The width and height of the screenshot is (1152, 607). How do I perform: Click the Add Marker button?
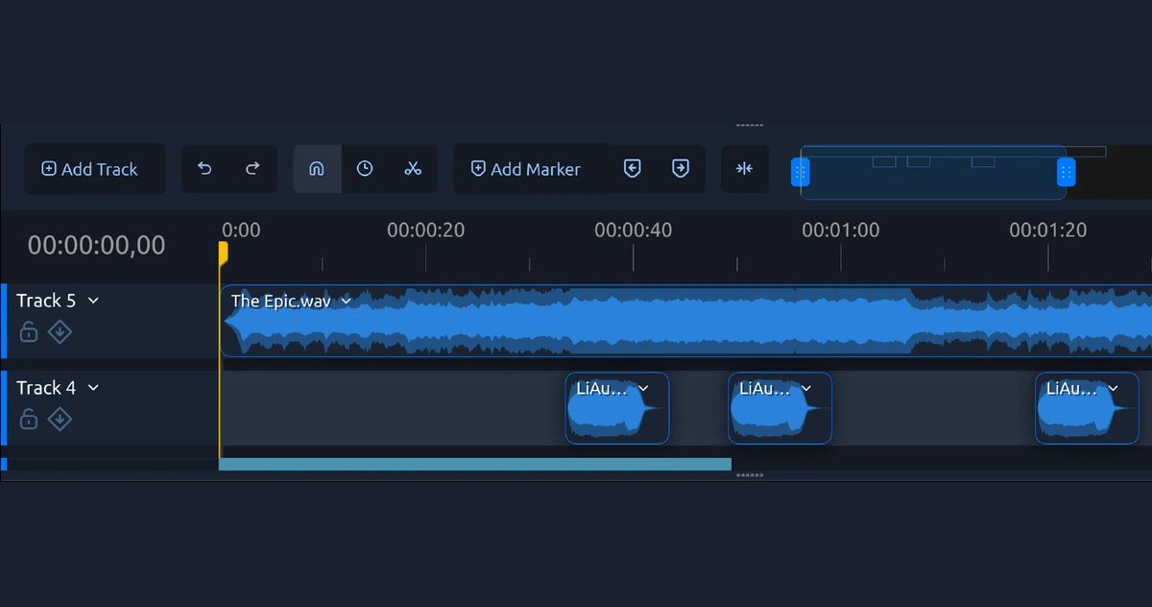525,169
